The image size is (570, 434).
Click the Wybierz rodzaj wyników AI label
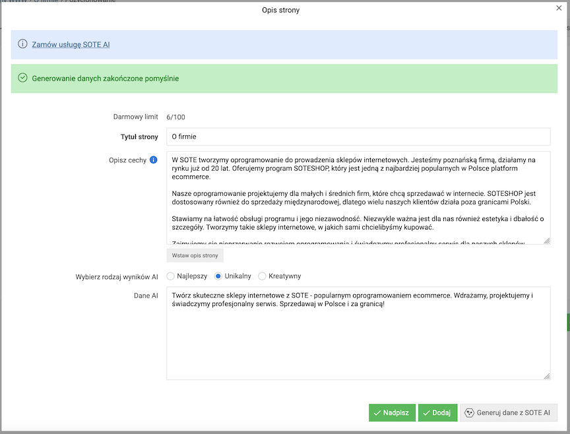pyautogui.click(x=117, y=277)
